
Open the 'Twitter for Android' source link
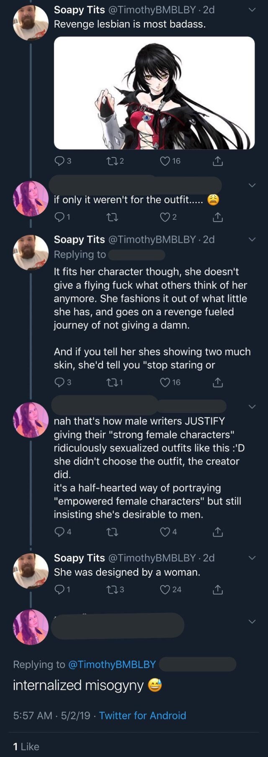(142, 715)
